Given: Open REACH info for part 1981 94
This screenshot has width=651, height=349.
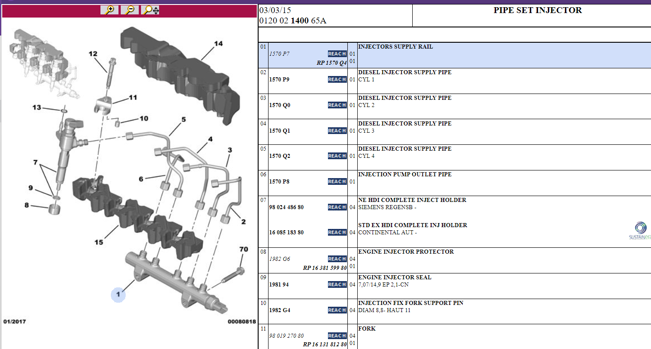Looking at the screenshot, I should [337, 285].
